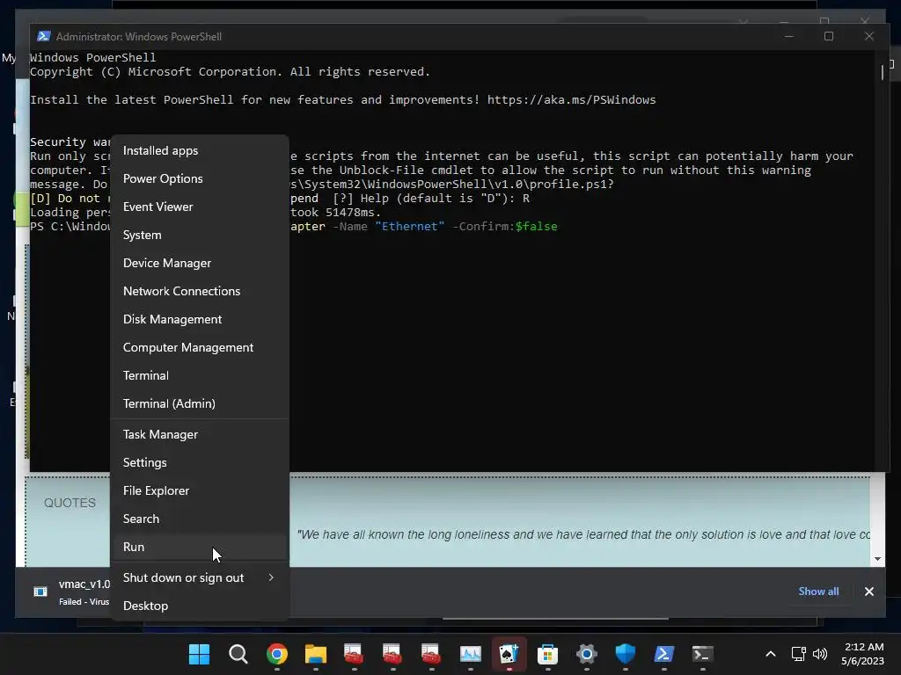This screenshot has height=675, width=901.
Task: Click the "Failed - Virus" download status text
Action: pyautogui.click(x=84, y=601)
